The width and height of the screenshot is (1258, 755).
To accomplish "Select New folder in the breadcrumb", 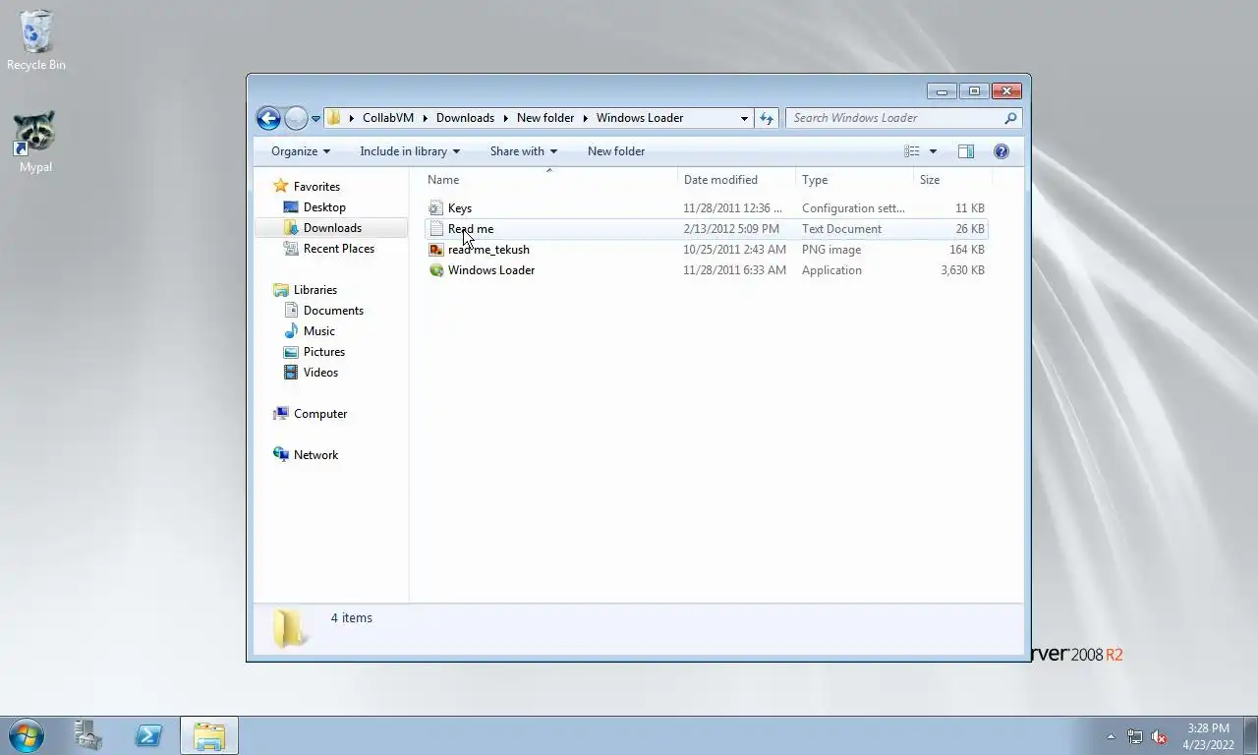I will [x=545, y=118].
